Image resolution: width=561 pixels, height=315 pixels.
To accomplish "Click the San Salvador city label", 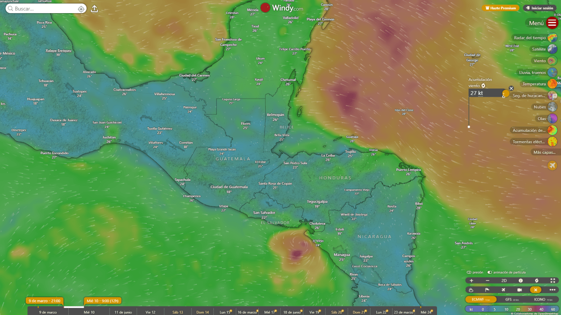I will pos(264,212).
